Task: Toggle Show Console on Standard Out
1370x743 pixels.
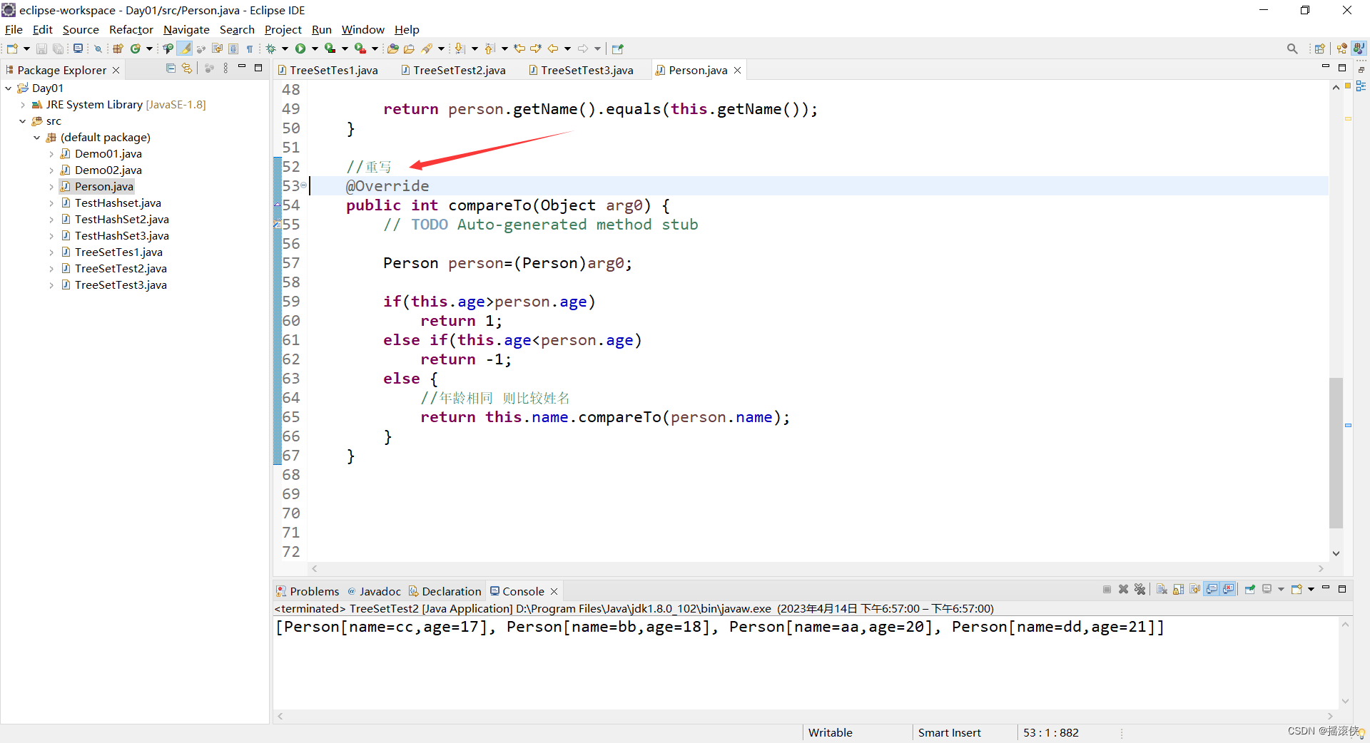Action: [x=1212, y=589]
